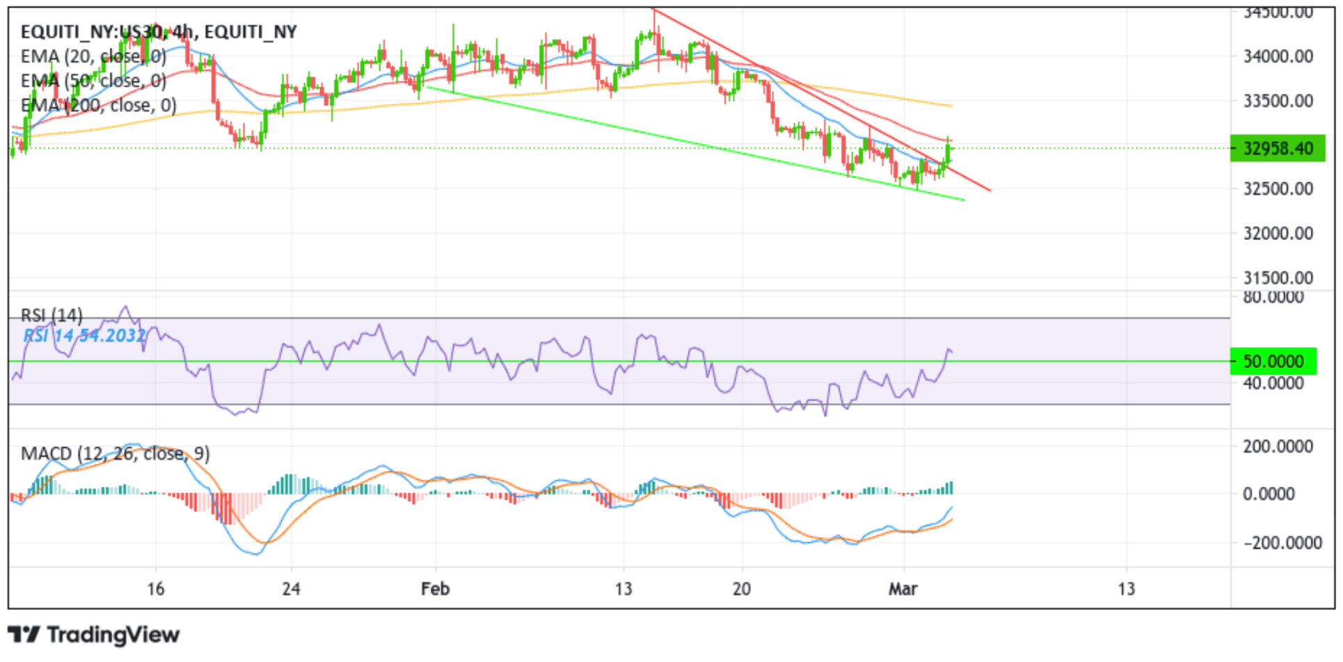Click the EMA (50, close, 0) legend
1343x662 pixels.
click(x=93, y=81)
